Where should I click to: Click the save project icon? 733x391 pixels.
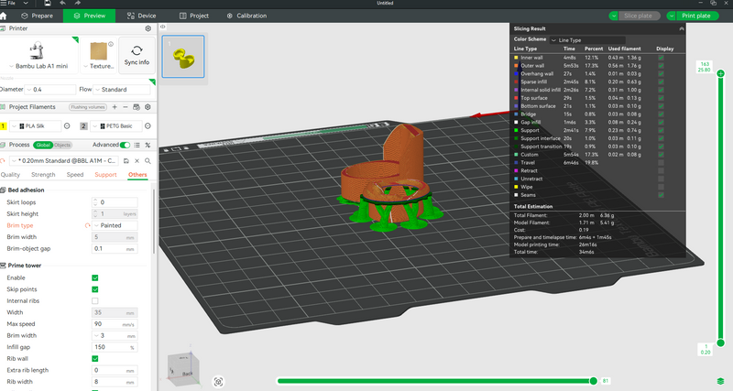(48, 4)
